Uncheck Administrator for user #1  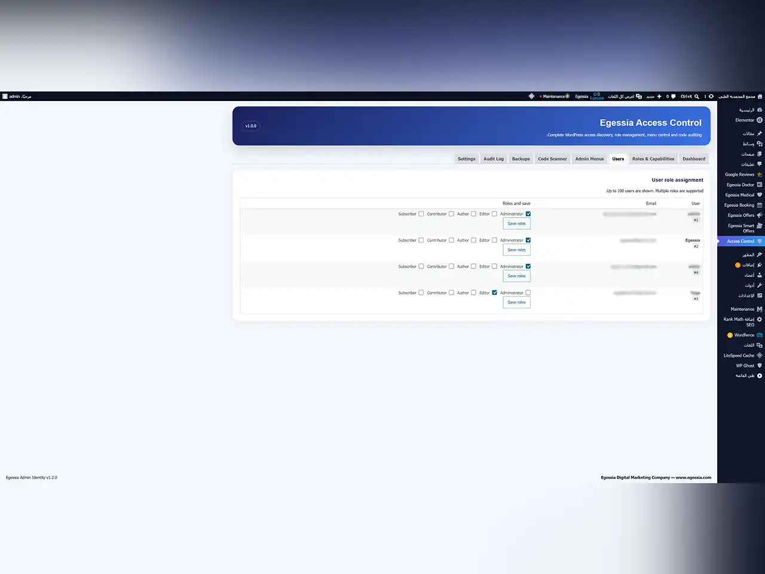click(528, 214)
